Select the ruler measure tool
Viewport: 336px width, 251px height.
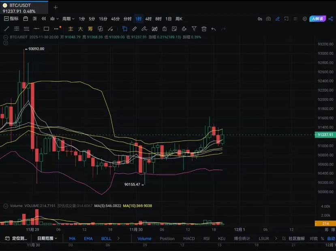(134, 29)
